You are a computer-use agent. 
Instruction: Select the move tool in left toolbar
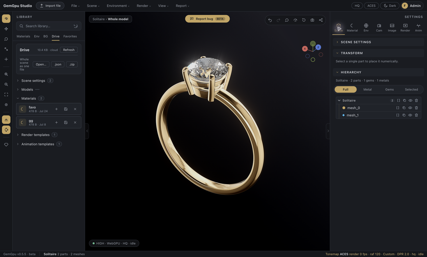tap(6, 29)
